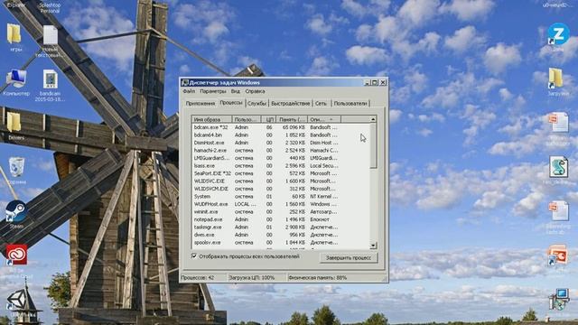Sort by the ЦП column header
Viewport: 578px width, 325px height.
(269, 119)
